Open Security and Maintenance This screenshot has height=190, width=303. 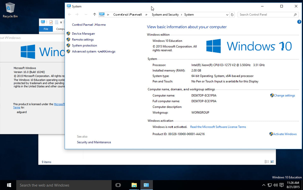pos(94,142)
